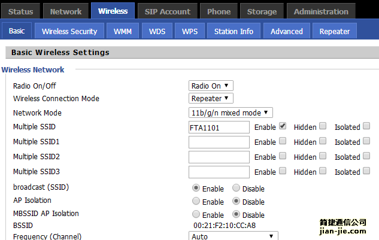Viewport: 379px width, 240px height.
Task: Switch to the Repeater sub-tab
Action: [x=335, y=31]
